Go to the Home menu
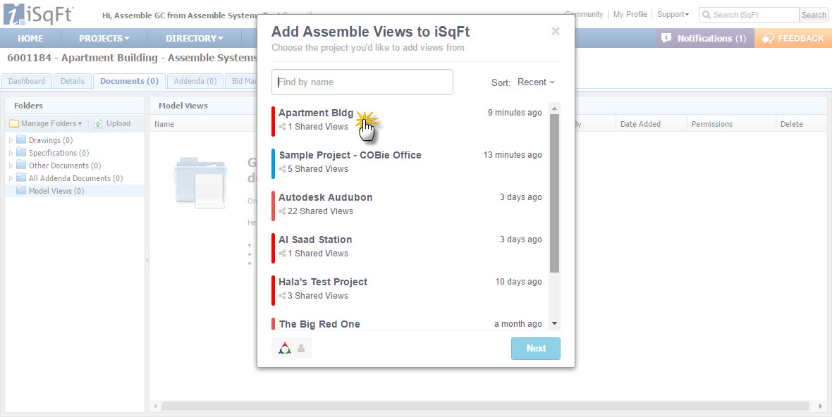Image resolution: width=832 pixels, height=417 pixels. pyautogui.click(x=30, y=38)
